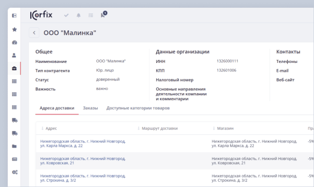Open the task list icon in top bar

pyautogui.click(x=91, y=15)
